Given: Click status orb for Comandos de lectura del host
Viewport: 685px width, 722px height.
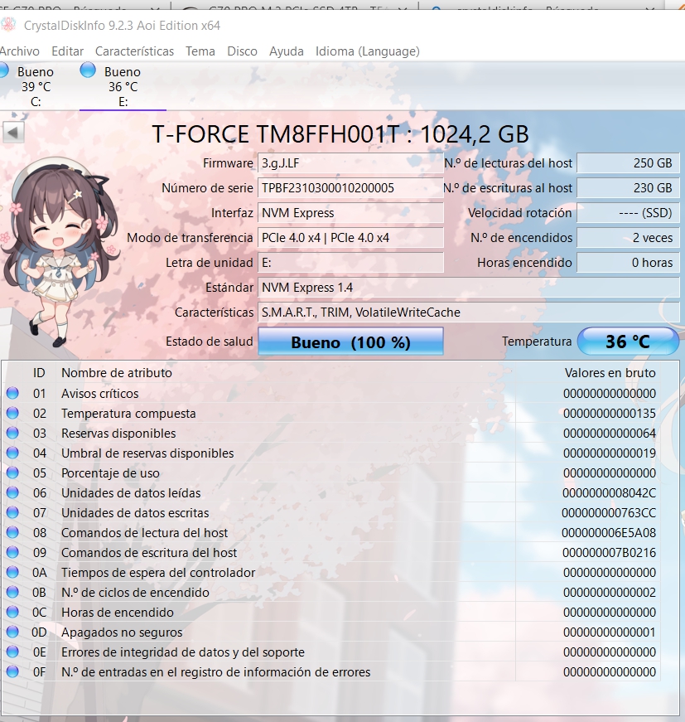Looking at the screenshot, I should point(12,532).
